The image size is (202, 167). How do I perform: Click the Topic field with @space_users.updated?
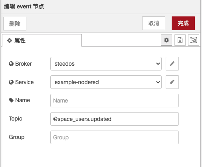click(x=115, y=119)
